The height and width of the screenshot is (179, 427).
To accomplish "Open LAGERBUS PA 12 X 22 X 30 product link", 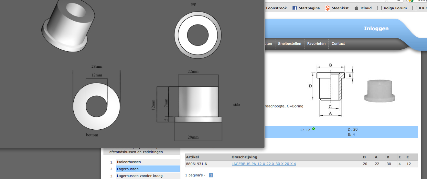I will tap(263, 164).
